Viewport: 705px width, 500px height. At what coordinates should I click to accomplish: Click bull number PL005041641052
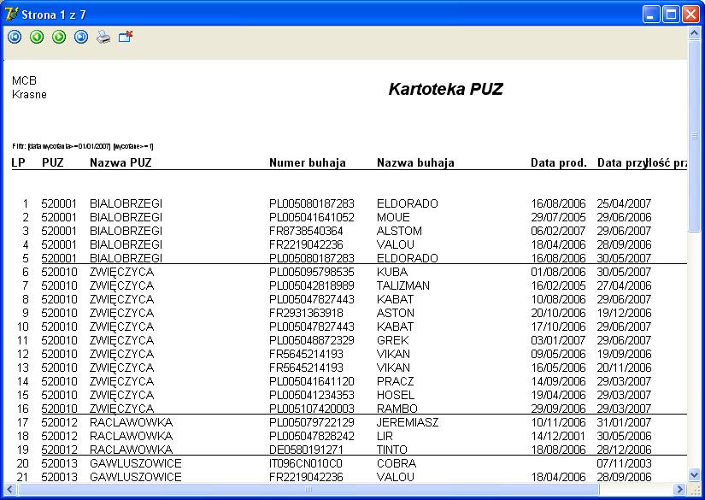pyautogui.click(x=312, y=217)
